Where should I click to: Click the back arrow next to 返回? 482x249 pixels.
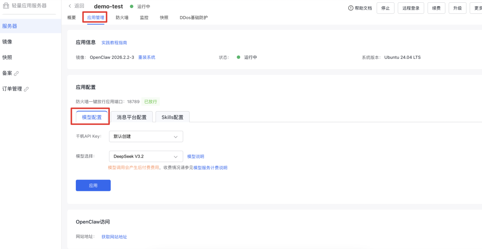(x=70, y=6)
